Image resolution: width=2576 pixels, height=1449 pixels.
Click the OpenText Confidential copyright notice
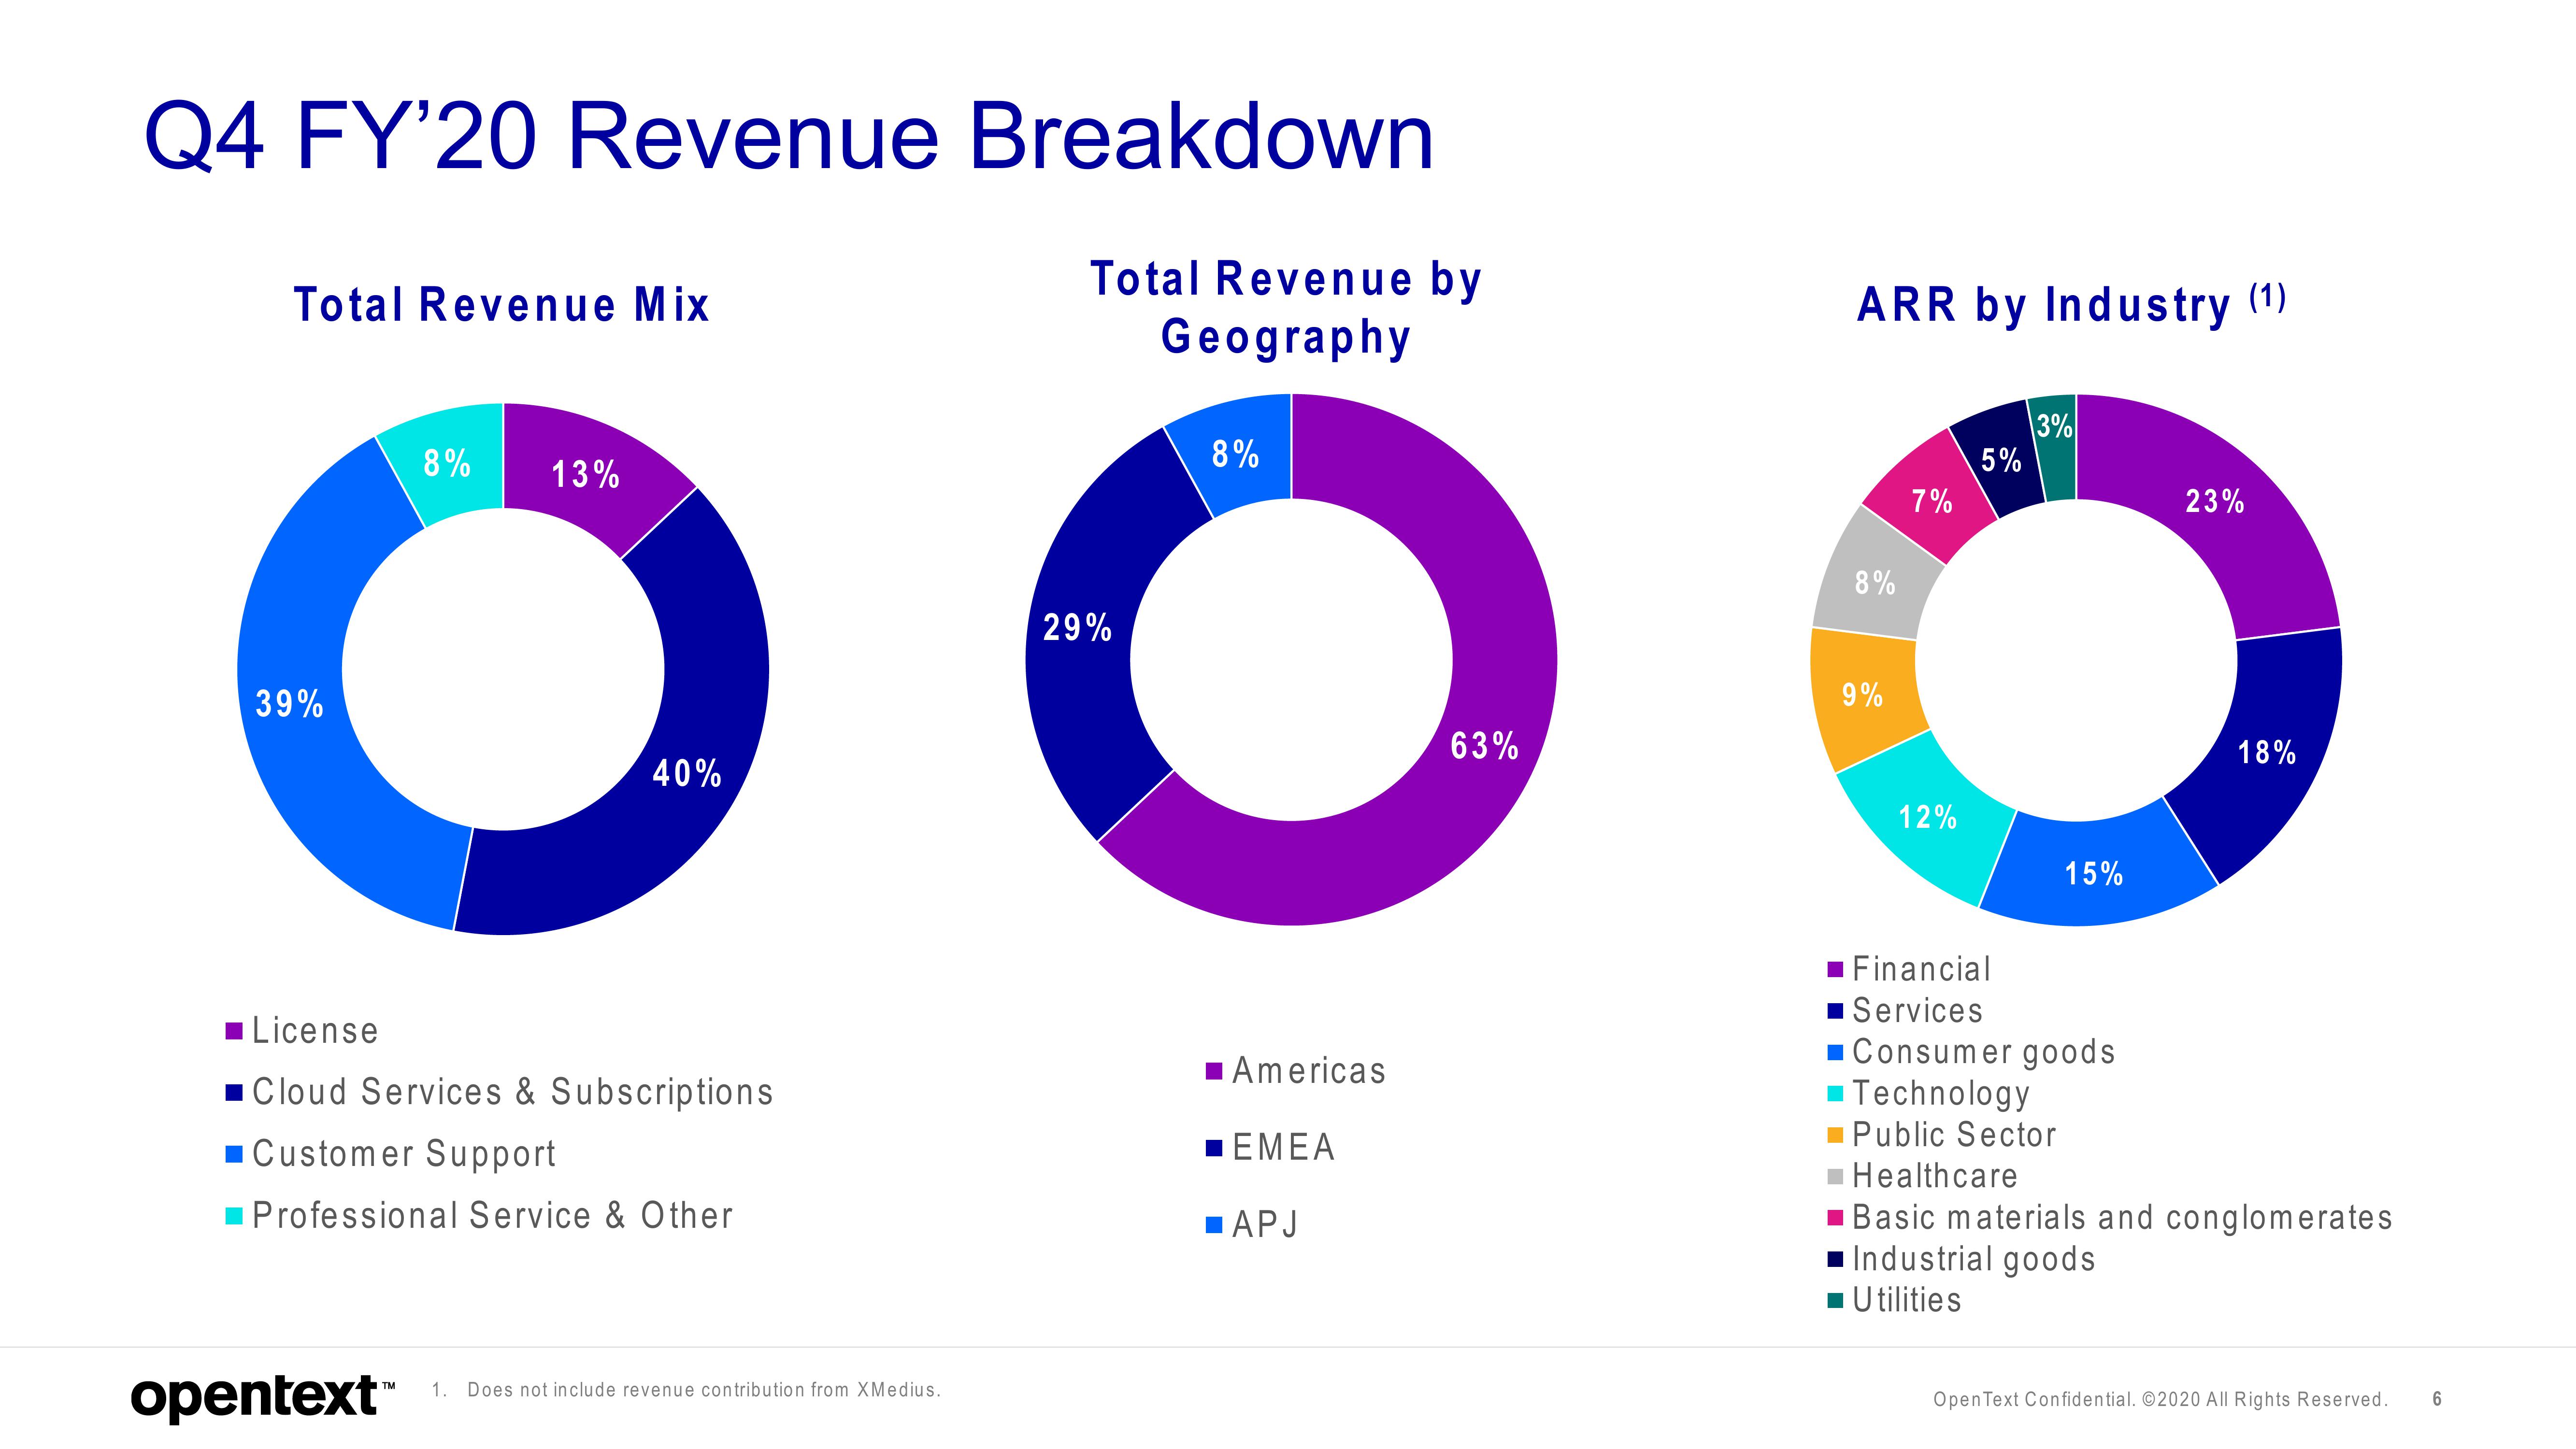tap(2161, 1400)
